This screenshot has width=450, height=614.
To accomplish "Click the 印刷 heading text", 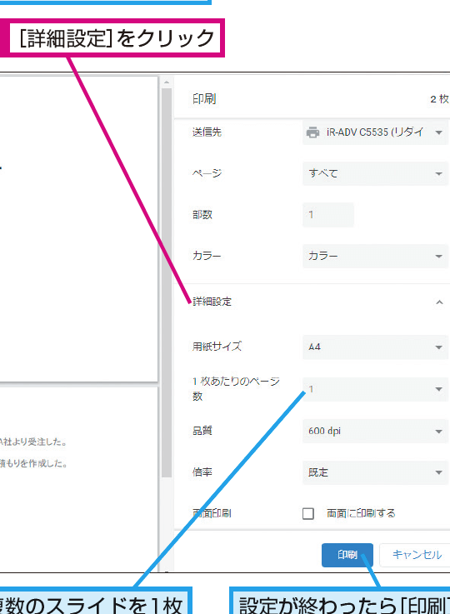I will (x=204, y=98).
